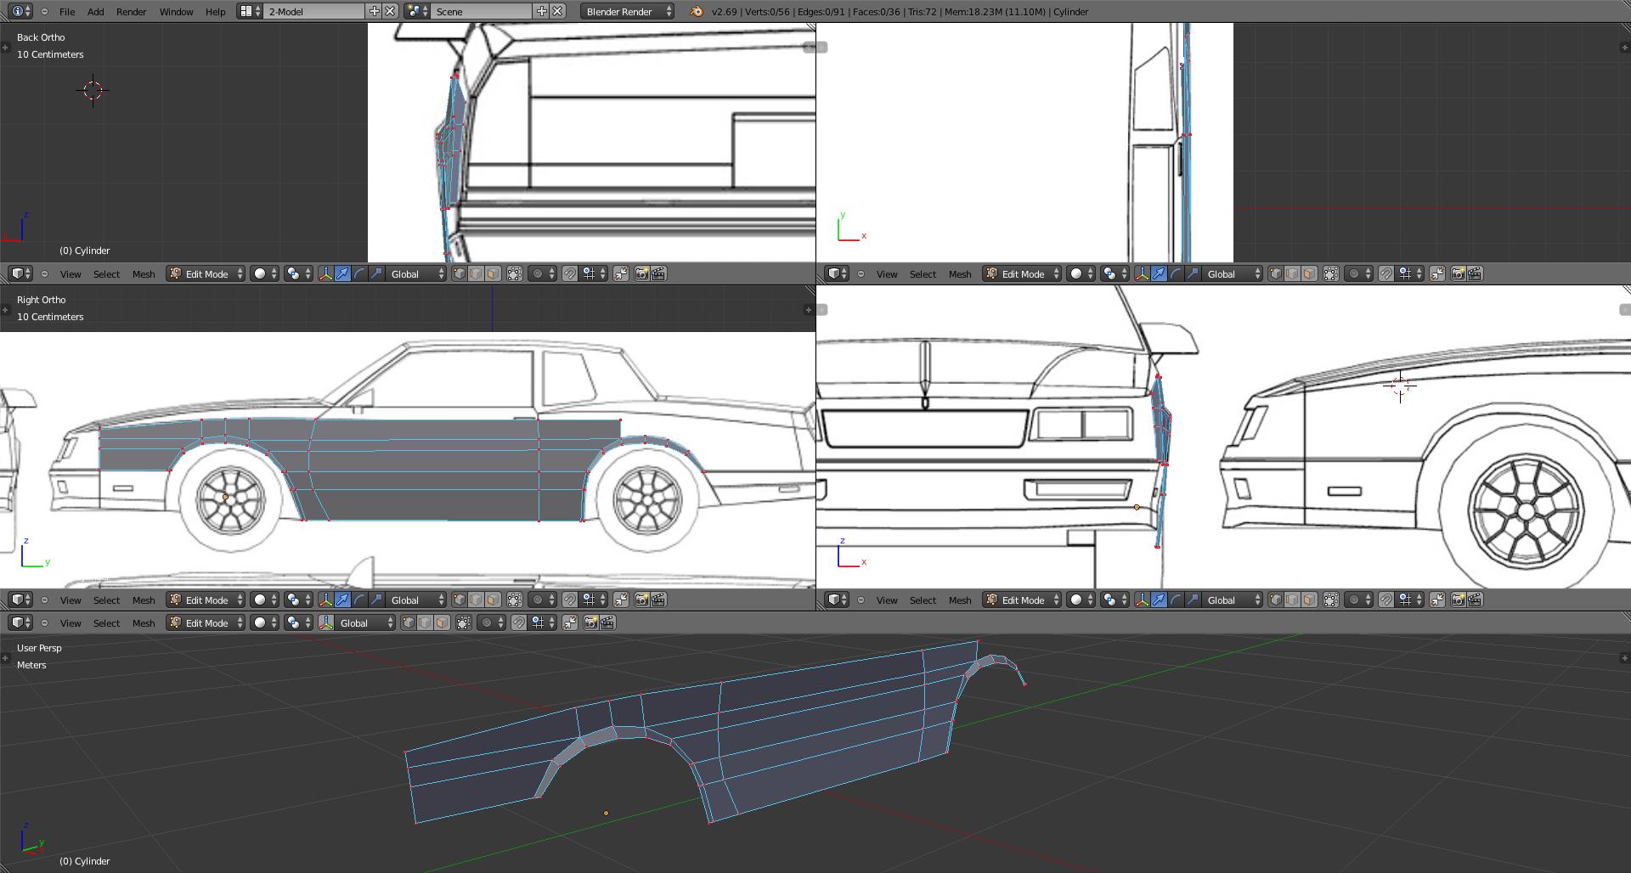Add a new scene next to Scene field
The image size is (1631, 873).
541,11
